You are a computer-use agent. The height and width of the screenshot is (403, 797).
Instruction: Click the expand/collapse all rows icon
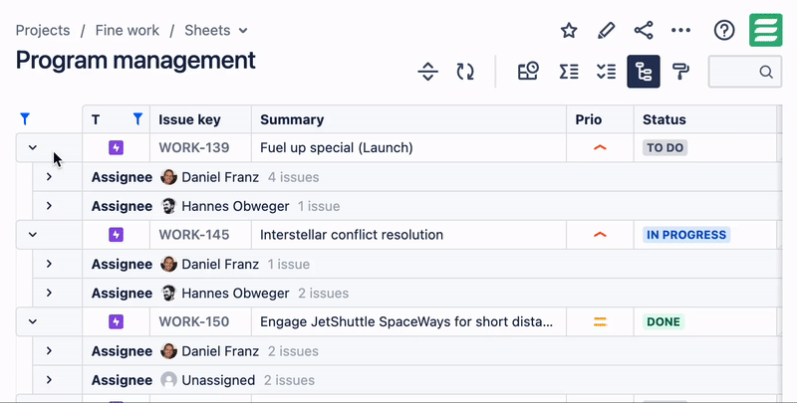tap(427, 72)
